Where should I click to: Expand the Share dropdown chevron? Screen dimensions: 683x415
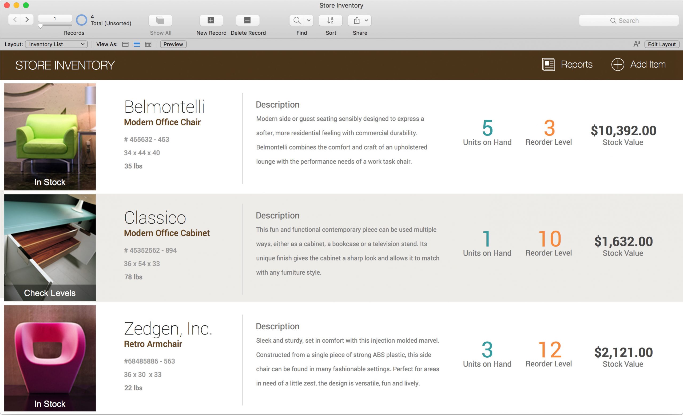(367, 20)
